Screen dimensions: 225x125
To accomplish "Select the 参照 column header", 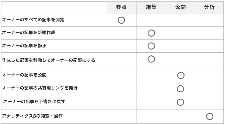I will 121,7.
